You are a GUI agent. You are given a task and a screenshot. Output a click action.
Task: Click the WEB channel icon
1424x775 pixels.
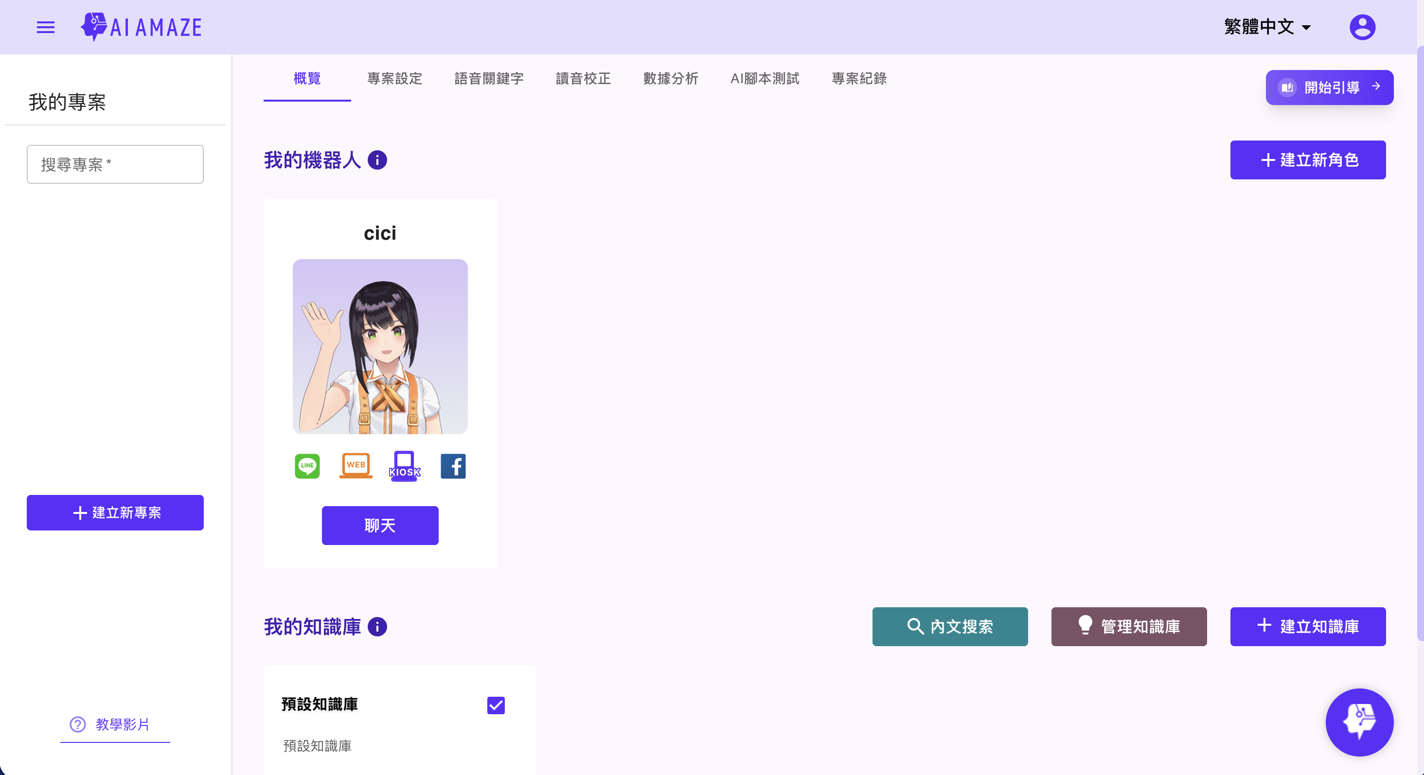coord(356,466)
